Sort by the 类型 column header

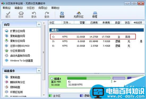point(116,22)
